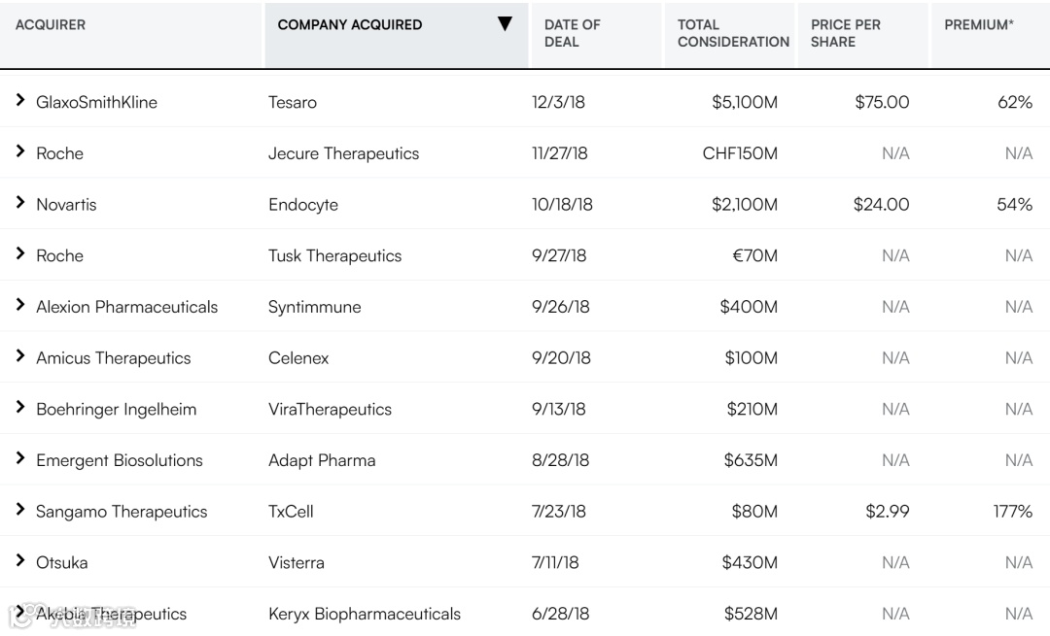Click the Tesaro company name

pyautogui.click(x=293, y=102)
